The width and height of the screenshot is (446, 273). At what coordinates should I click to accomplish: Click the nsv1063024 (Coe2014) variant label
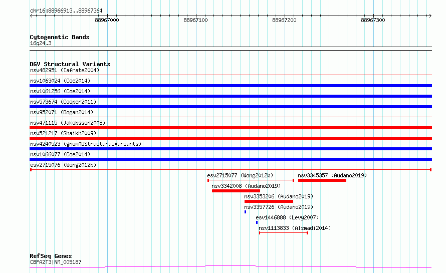tap(60, 81)
